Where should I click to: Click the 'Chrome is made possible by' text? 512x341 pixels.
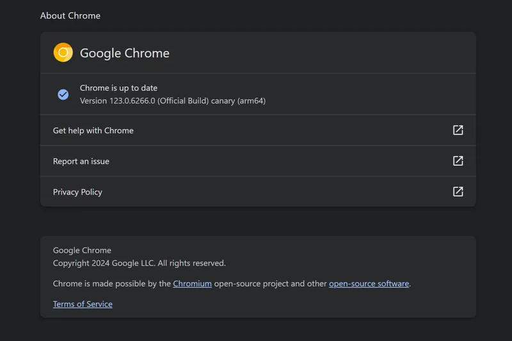[x=111, y=283]
